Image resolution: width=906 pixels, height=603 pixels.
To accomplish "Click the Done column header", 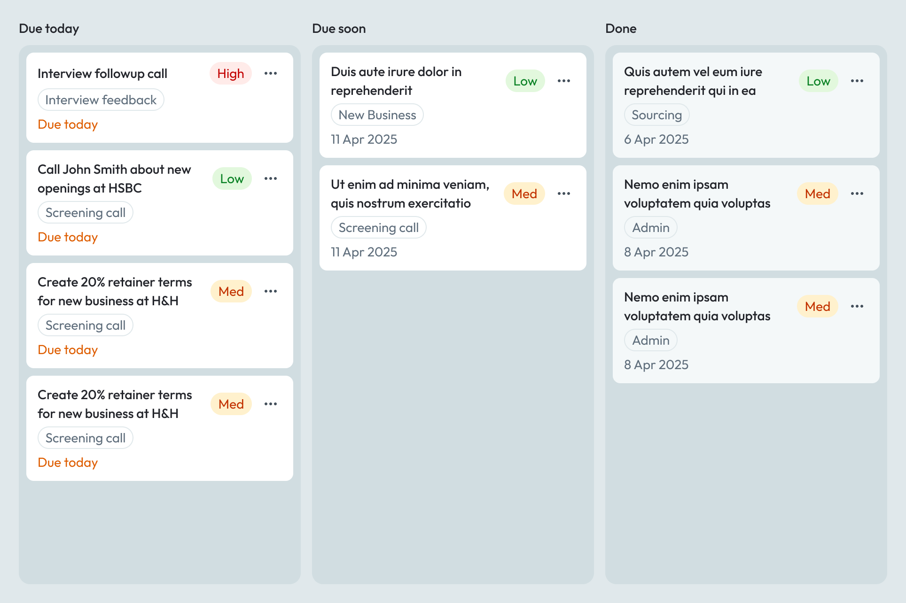I will 621,29.
